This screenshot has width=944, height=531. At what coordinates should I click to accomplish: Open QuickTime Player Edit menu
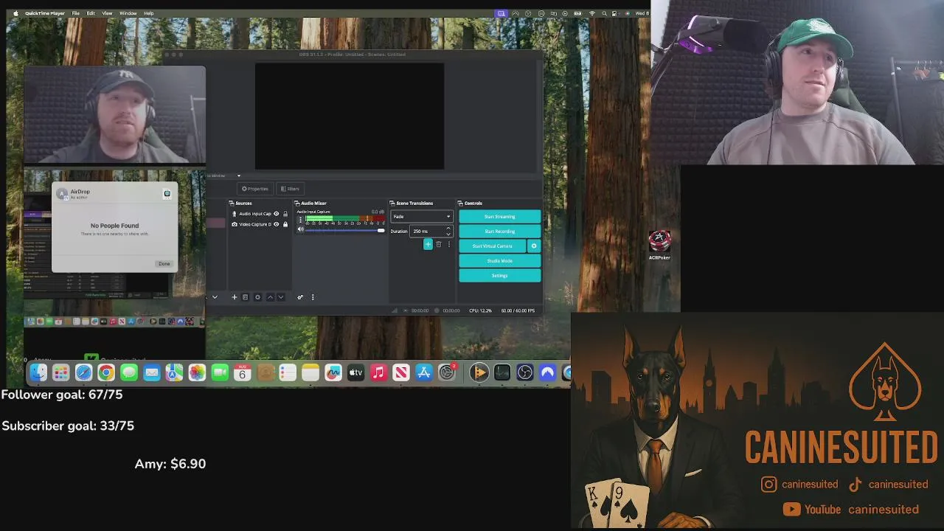click(x=91, y=13)
